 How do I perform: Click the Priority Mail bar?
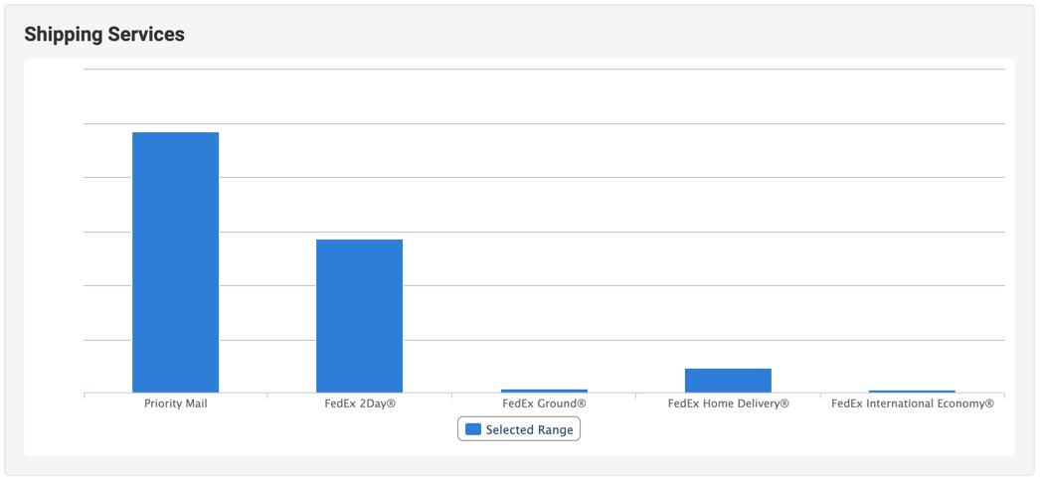(175, 262)
